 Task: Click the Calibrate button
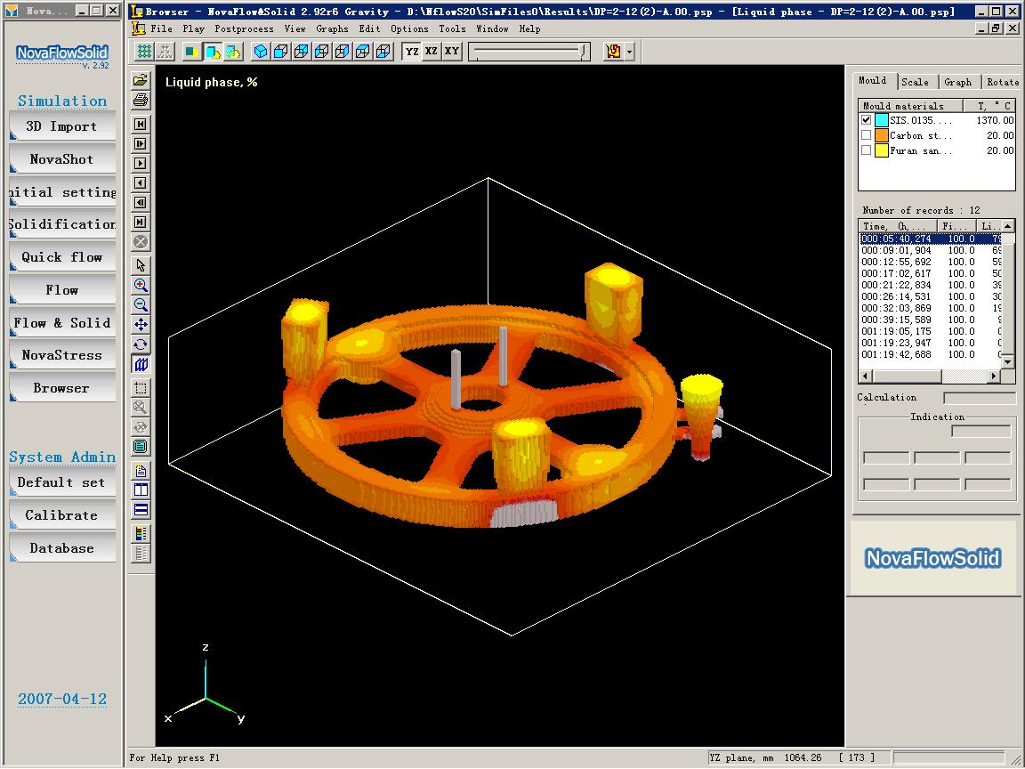point(62,514)
